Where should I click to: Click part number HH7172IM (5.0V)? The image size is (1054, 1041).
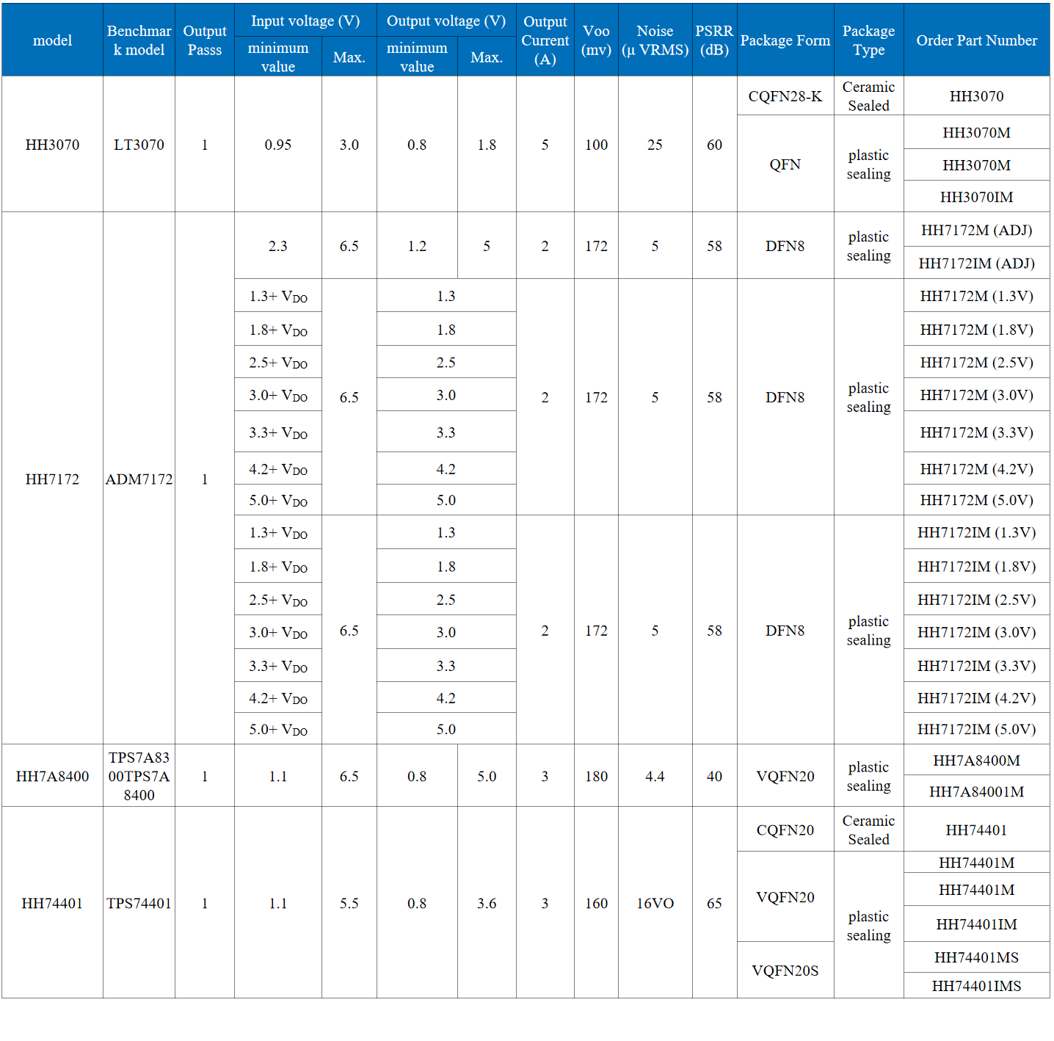point(976,729)
